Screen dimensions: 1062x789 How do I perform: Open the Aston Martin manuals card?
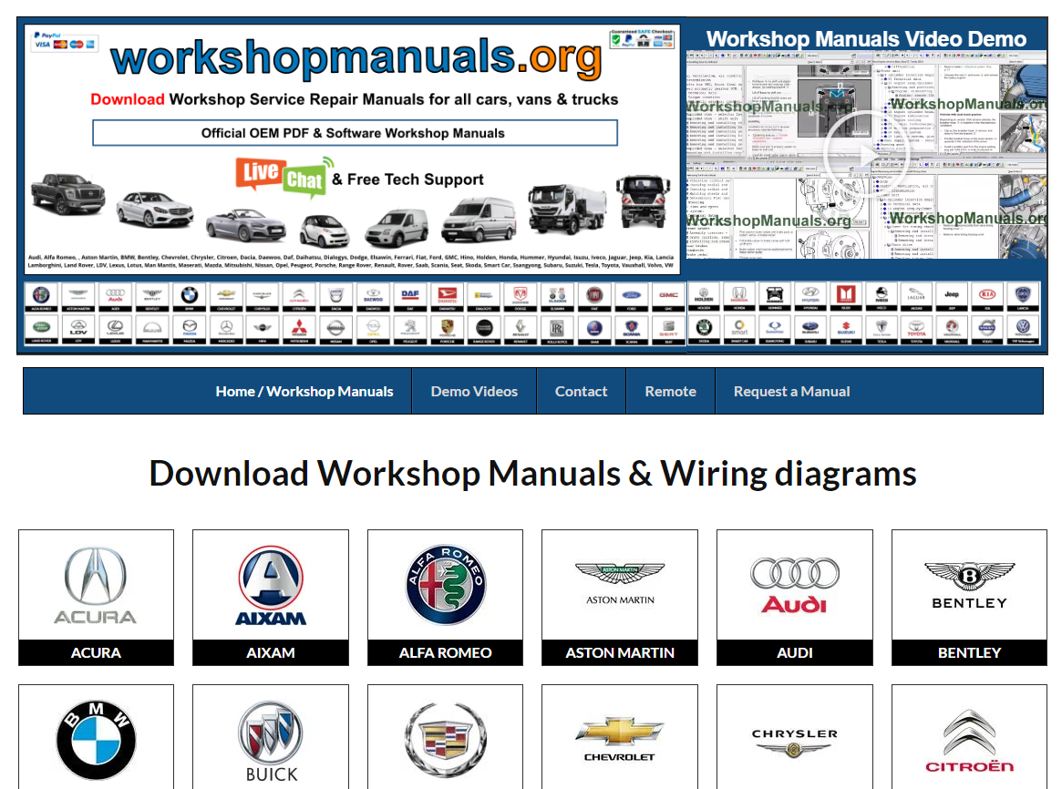pos(620,598)
